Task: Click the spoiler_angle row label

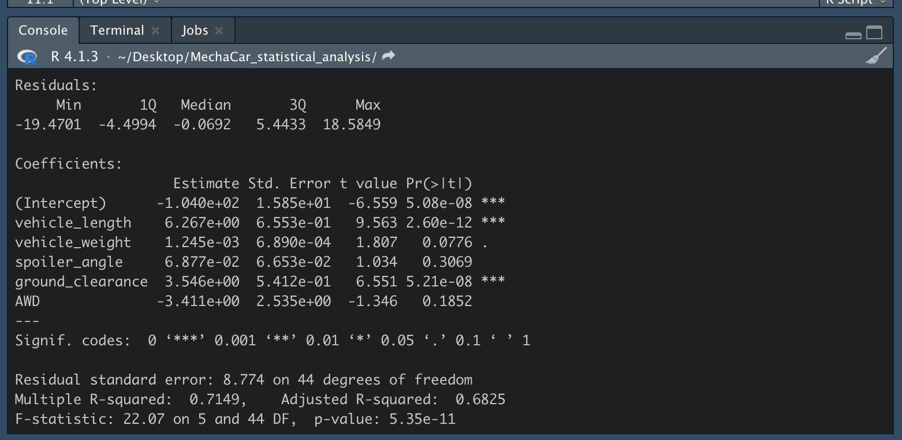Action: pyautogui.click(x=69, y=262)
